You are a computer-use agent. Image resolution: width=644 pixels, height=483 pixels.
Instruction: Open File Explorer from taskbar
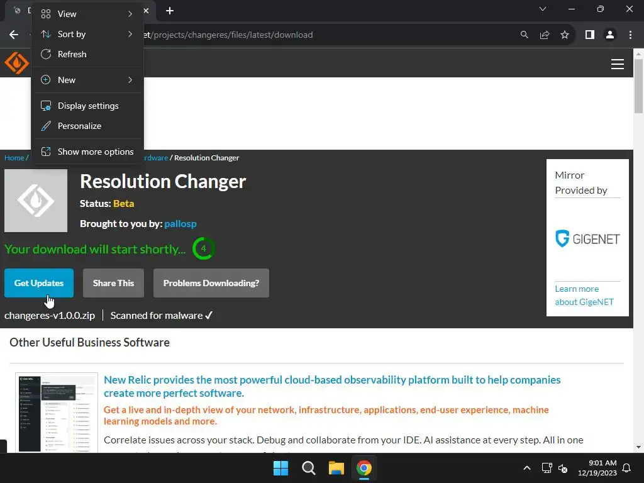[336, 468]
